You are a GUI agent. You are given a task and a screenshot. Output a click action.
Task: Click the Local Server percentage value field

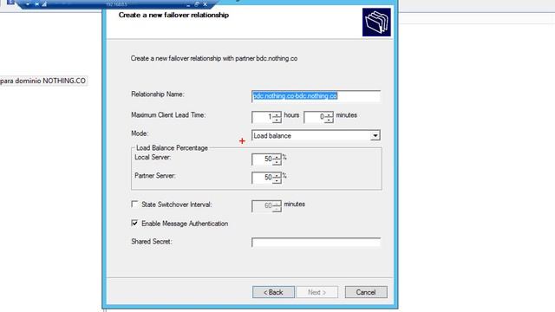(263, 159)
